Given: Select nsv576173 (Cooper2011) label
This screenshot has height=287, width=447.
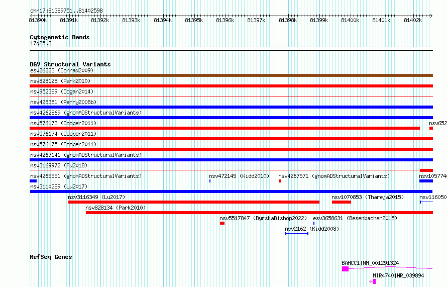Looking at the screenshot, I should point(63,123).
